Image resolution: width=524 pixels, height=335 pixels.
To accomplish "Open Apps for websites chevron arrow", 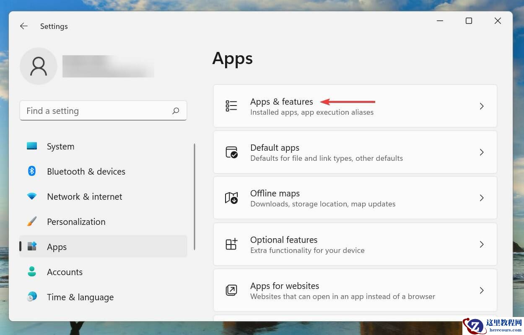I will (x=482, y=290).
